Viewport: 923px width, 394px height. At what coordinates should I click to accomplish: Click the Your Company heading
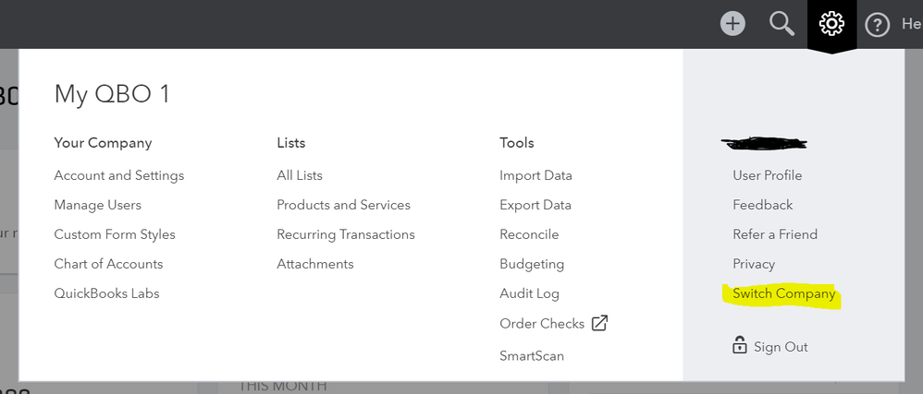point(103,143)
